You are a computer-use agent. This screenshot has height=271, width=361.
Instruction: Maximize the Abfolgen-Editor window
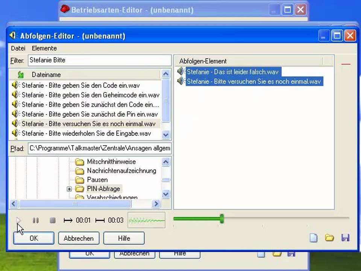click(337, 35)
